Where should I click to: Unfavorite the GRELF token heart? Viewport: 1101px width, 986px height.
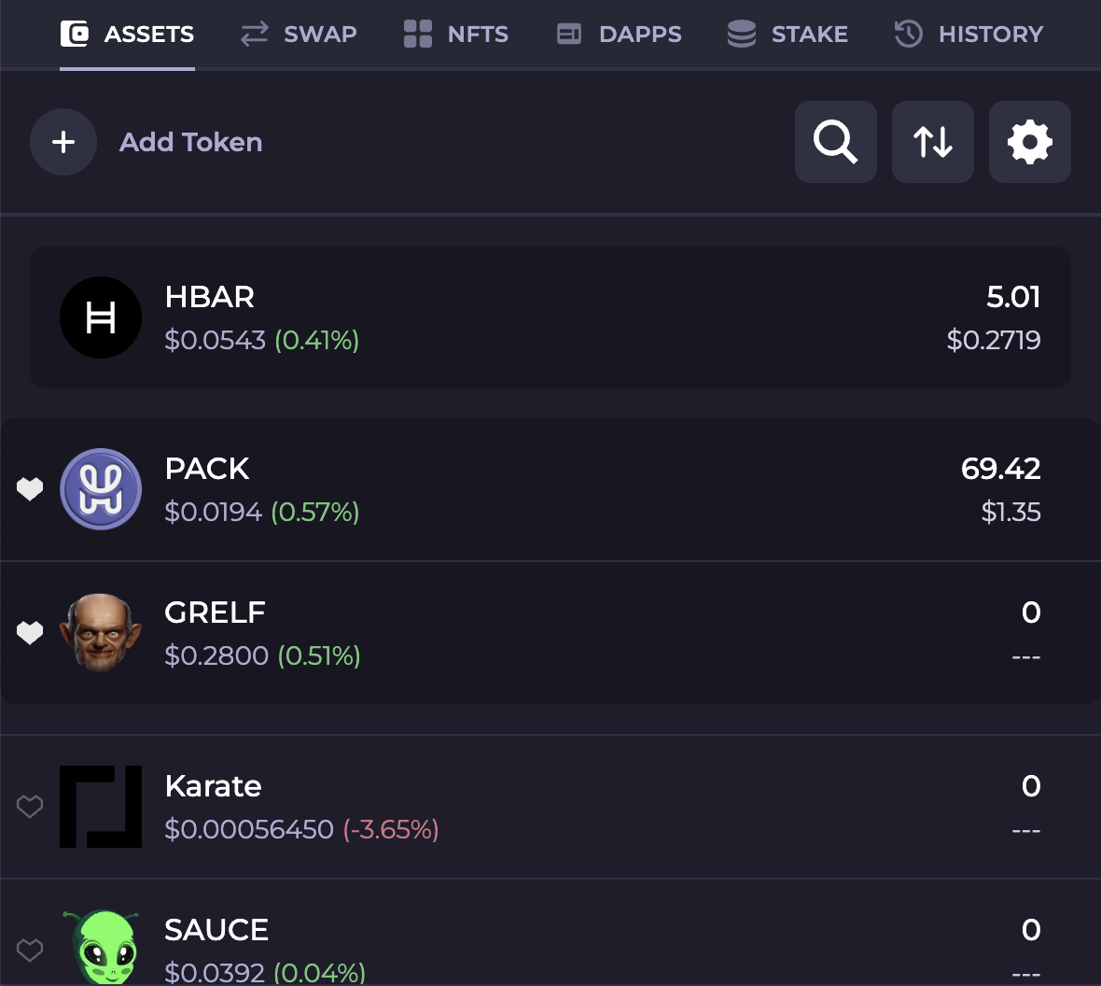[x=30, y=633]
